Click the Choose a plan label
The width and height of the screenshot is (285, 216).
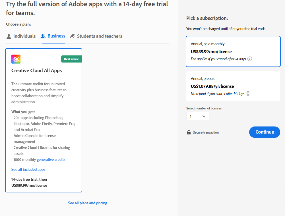(x=18, y=24)
